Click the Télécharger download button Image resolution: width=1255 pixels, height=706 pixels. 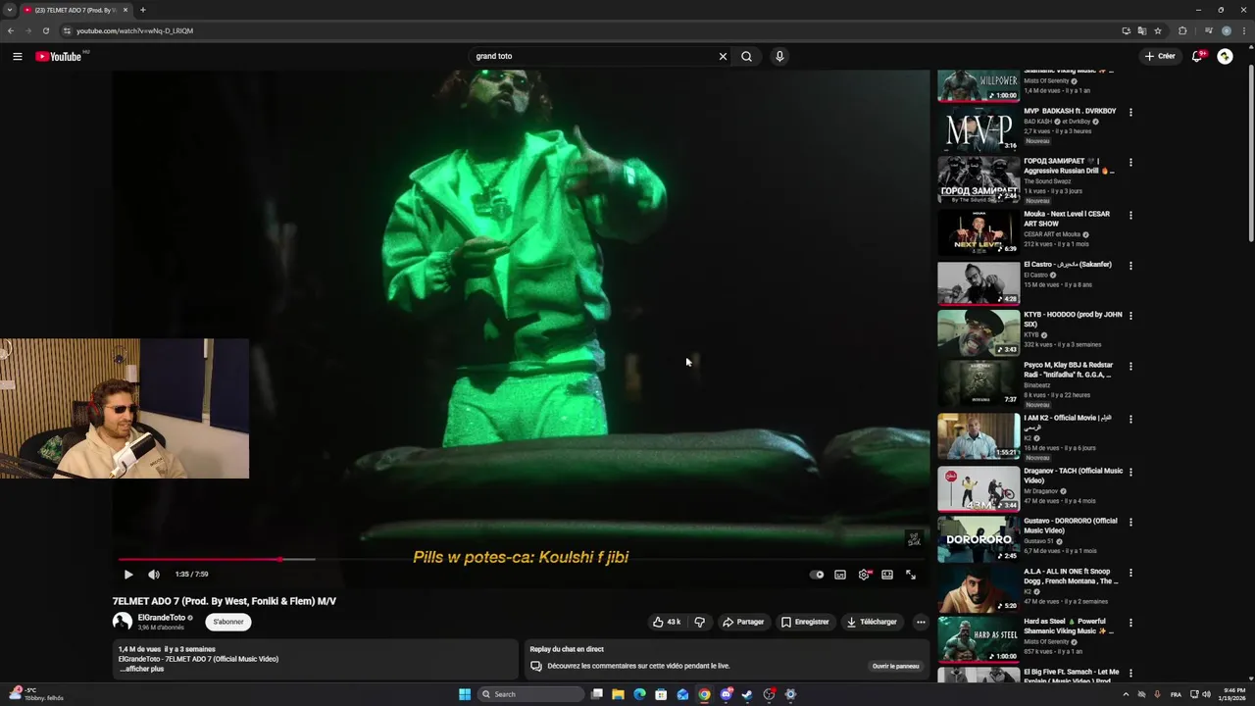tap(872, 622)
